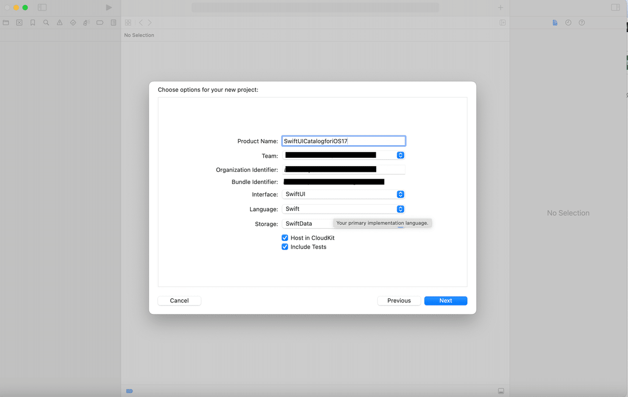Screen dimensions: 628x397
Task: Show the Quick Help inspector
Action: click(x=582, y=23)
